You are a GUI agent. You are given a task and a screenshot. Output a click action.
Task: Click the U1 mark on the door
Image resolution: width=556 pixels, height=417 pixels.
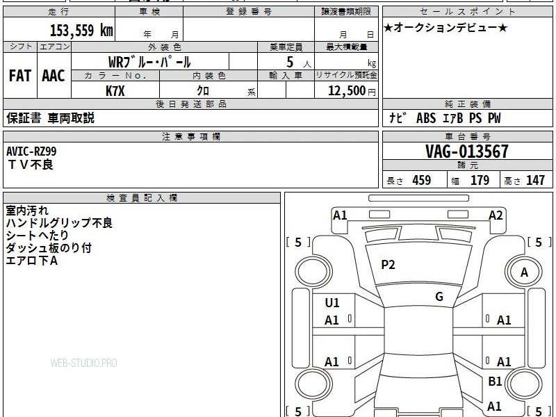(332, 303)
